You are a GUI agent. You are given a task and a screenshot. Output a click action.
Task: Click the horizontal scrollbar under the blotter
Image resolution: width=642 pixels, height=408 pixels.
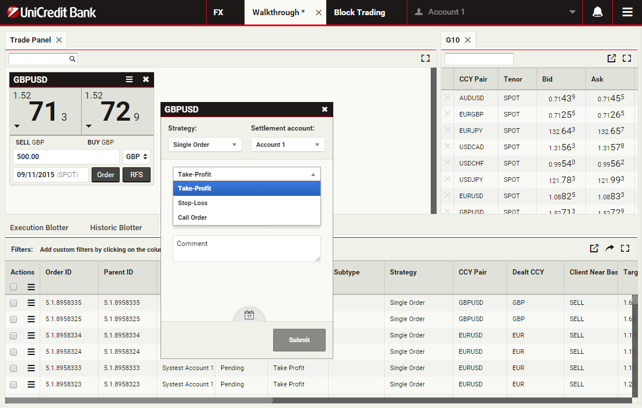coord(140,400)
